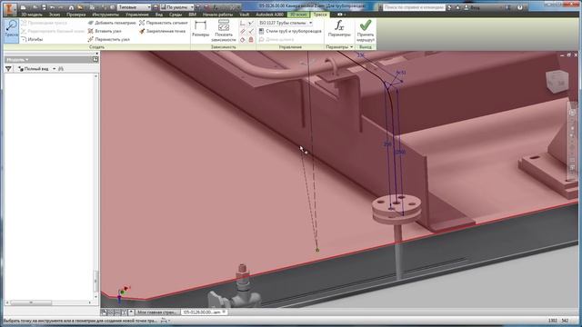The image size is (582, 327).
Task: Open the Эскиз ribbon tab
Action: tap(55, 15)
